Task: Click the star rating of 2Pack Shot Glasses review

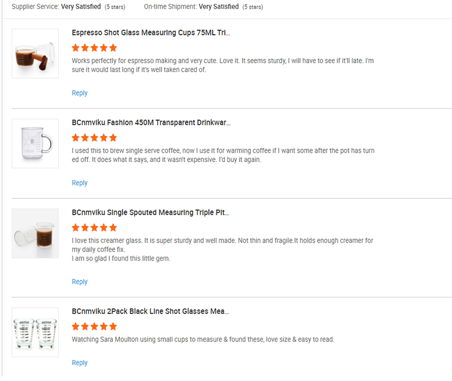Action: pyautogui.click(x=94, y=326)
